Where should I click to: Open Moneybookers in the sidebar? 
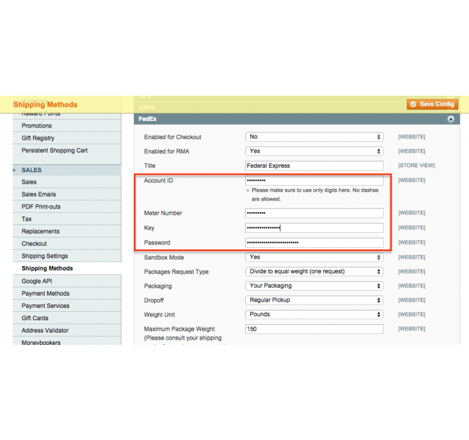[67, 341]
